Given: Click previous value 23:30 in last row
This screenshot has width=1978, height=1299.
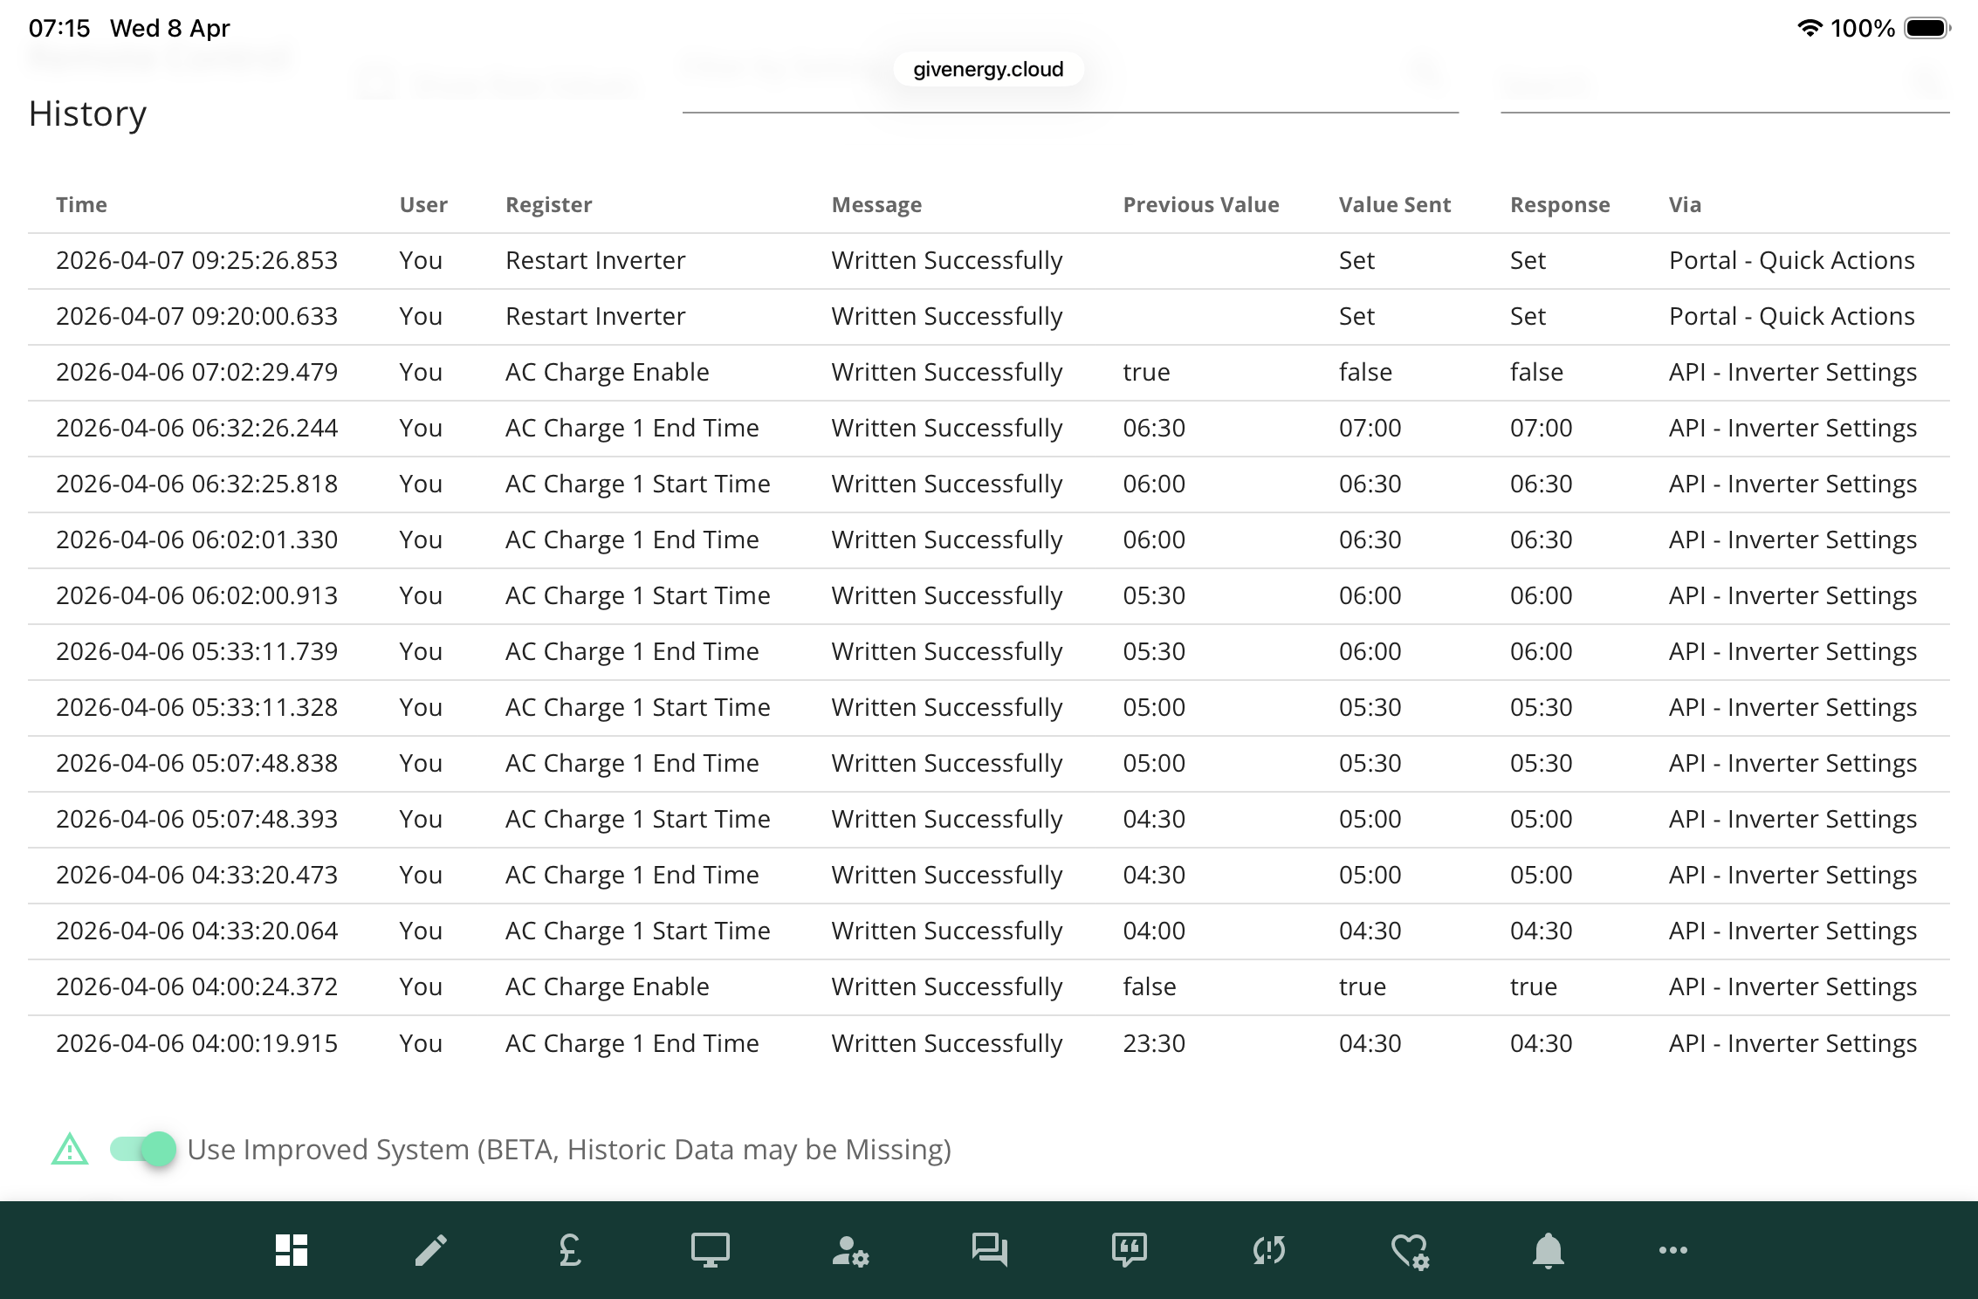Looking at the screenshot, I should 1154,1043.
